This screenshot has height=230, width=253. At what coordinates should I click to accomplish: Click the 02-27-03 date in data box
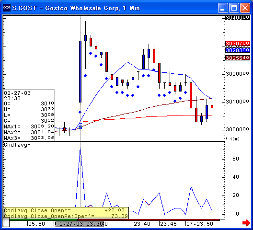17,93
